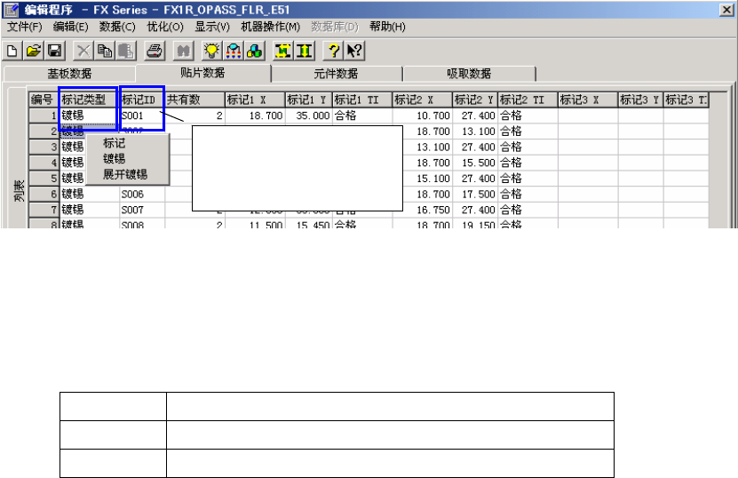Screen dimensions: 738x478
Task: Switch to the 吸取数据 tab
Action: pyautogui.click(x=469, y=74)
